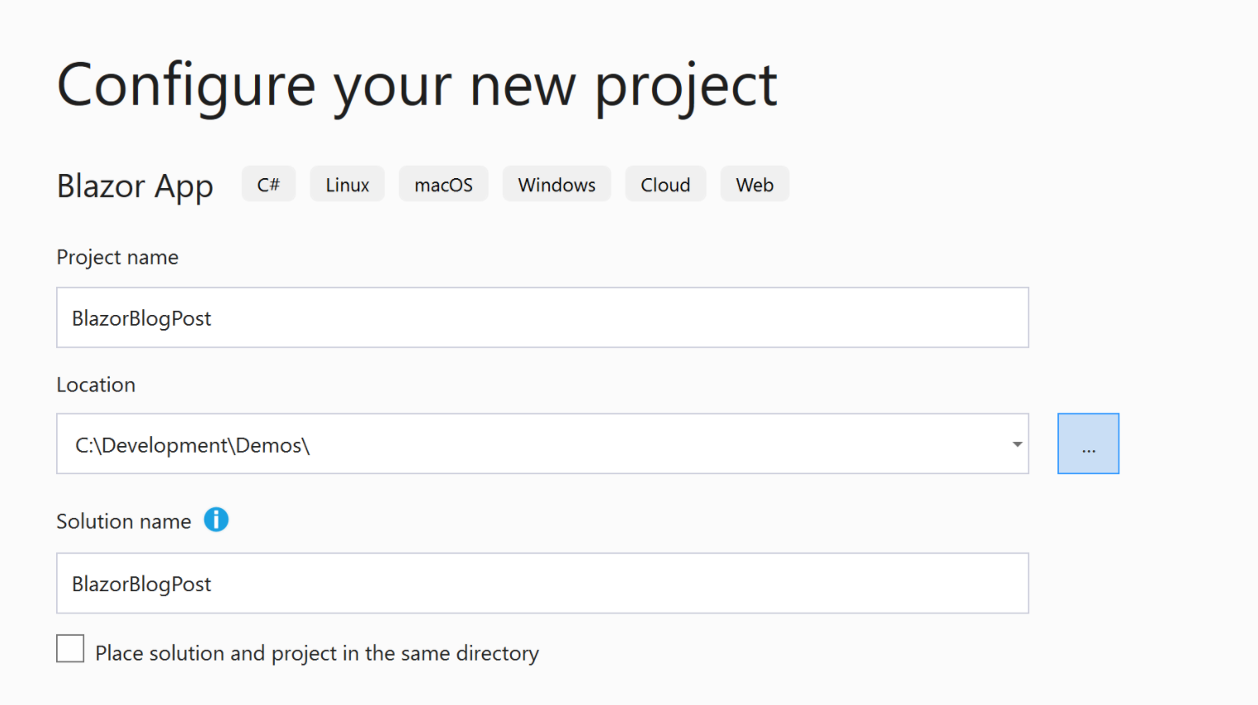Screen dimensions: 1258x705
Task: Focus the Solution name text box
Action: [542, 583]
